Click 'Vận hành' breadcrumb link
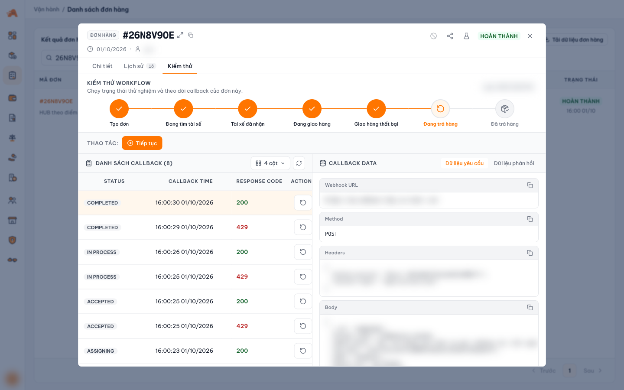 point(47,10)
